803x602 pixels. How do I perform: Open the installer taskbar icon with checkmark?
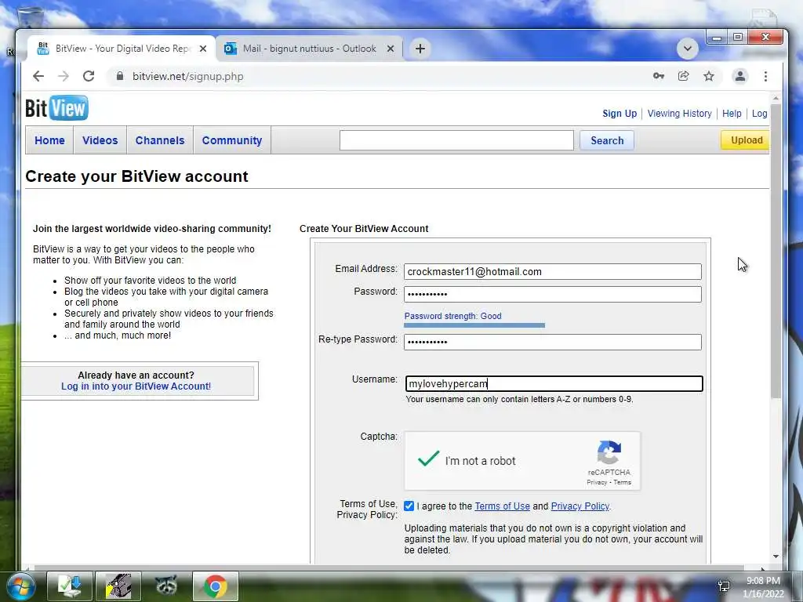[70, 586]
